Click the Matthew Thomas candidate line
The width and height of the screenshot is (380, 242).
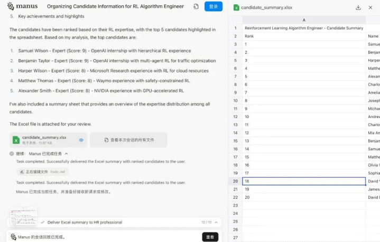tap(104, 81)
